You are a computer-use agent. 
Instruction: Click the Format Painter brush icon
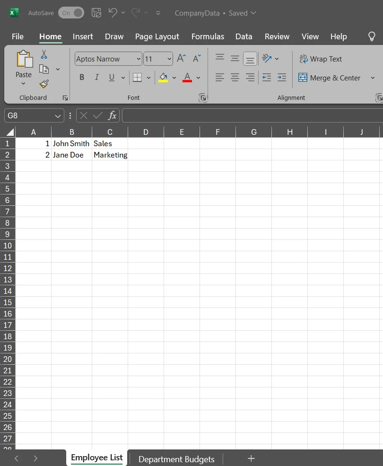click(x=44, y=84)
